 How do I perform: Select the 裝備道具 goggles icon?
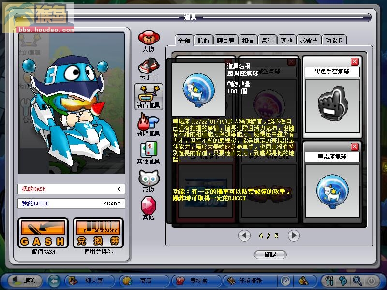(x=149, y=96)
